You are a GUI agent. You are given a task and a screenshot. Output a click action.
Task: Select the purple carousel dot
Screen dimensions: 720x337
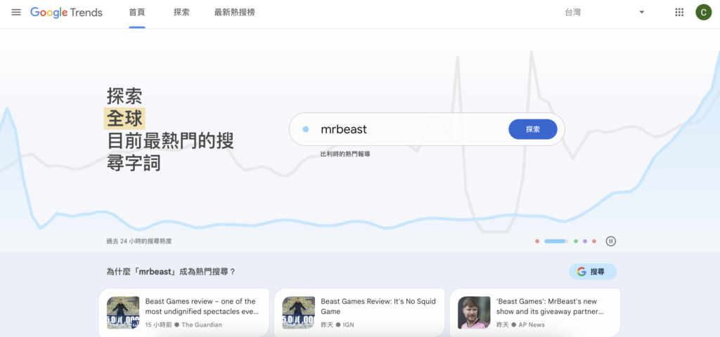coord(585,242)
